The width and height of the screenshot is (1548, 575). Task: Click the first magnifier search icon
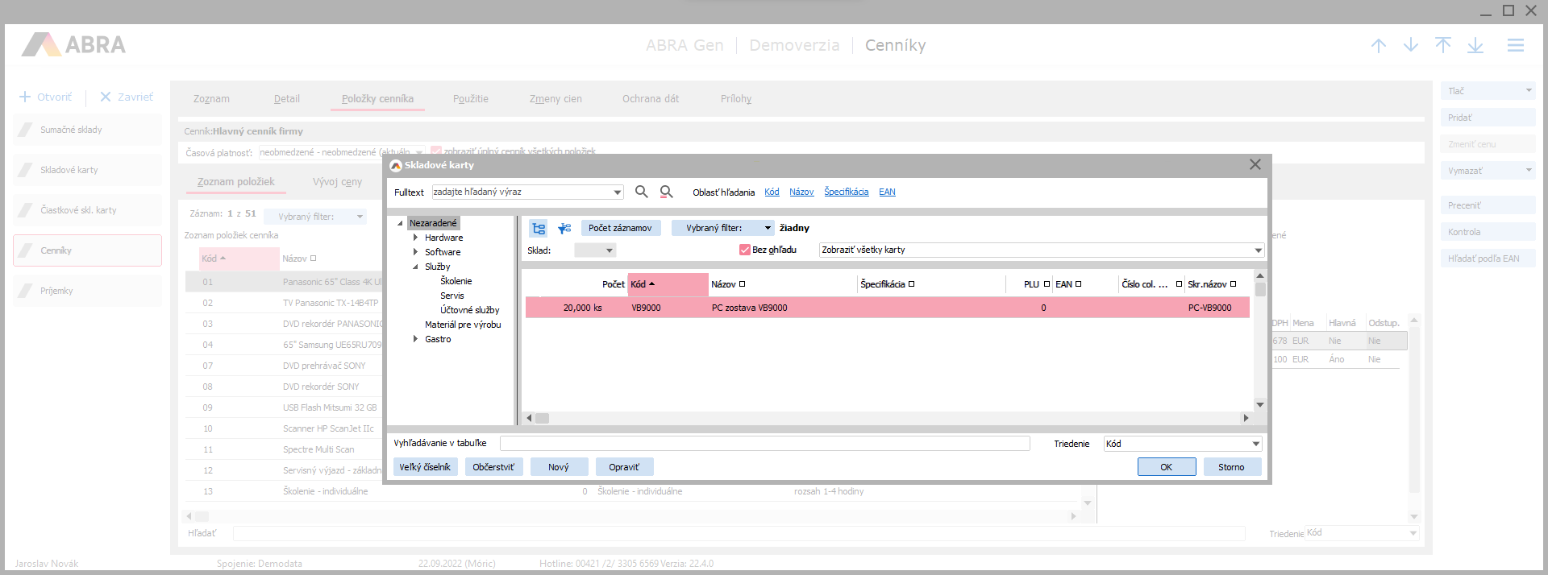[x=641, y=192]
